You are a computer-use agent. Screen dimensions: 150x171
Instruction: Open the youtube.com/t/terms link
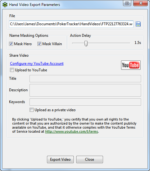point(72,131)
